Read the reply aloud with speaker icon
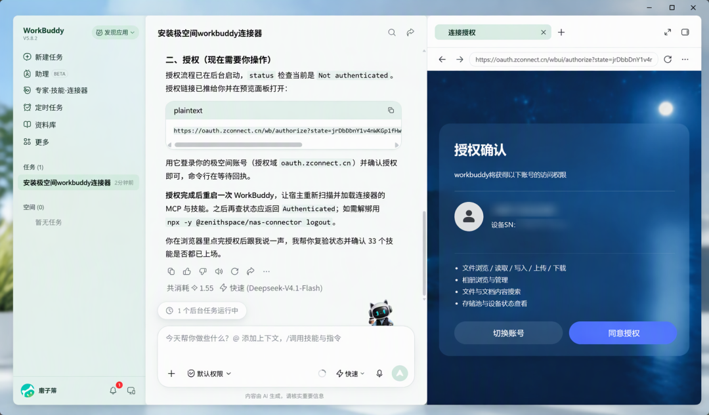 click(x=219, y=271)
